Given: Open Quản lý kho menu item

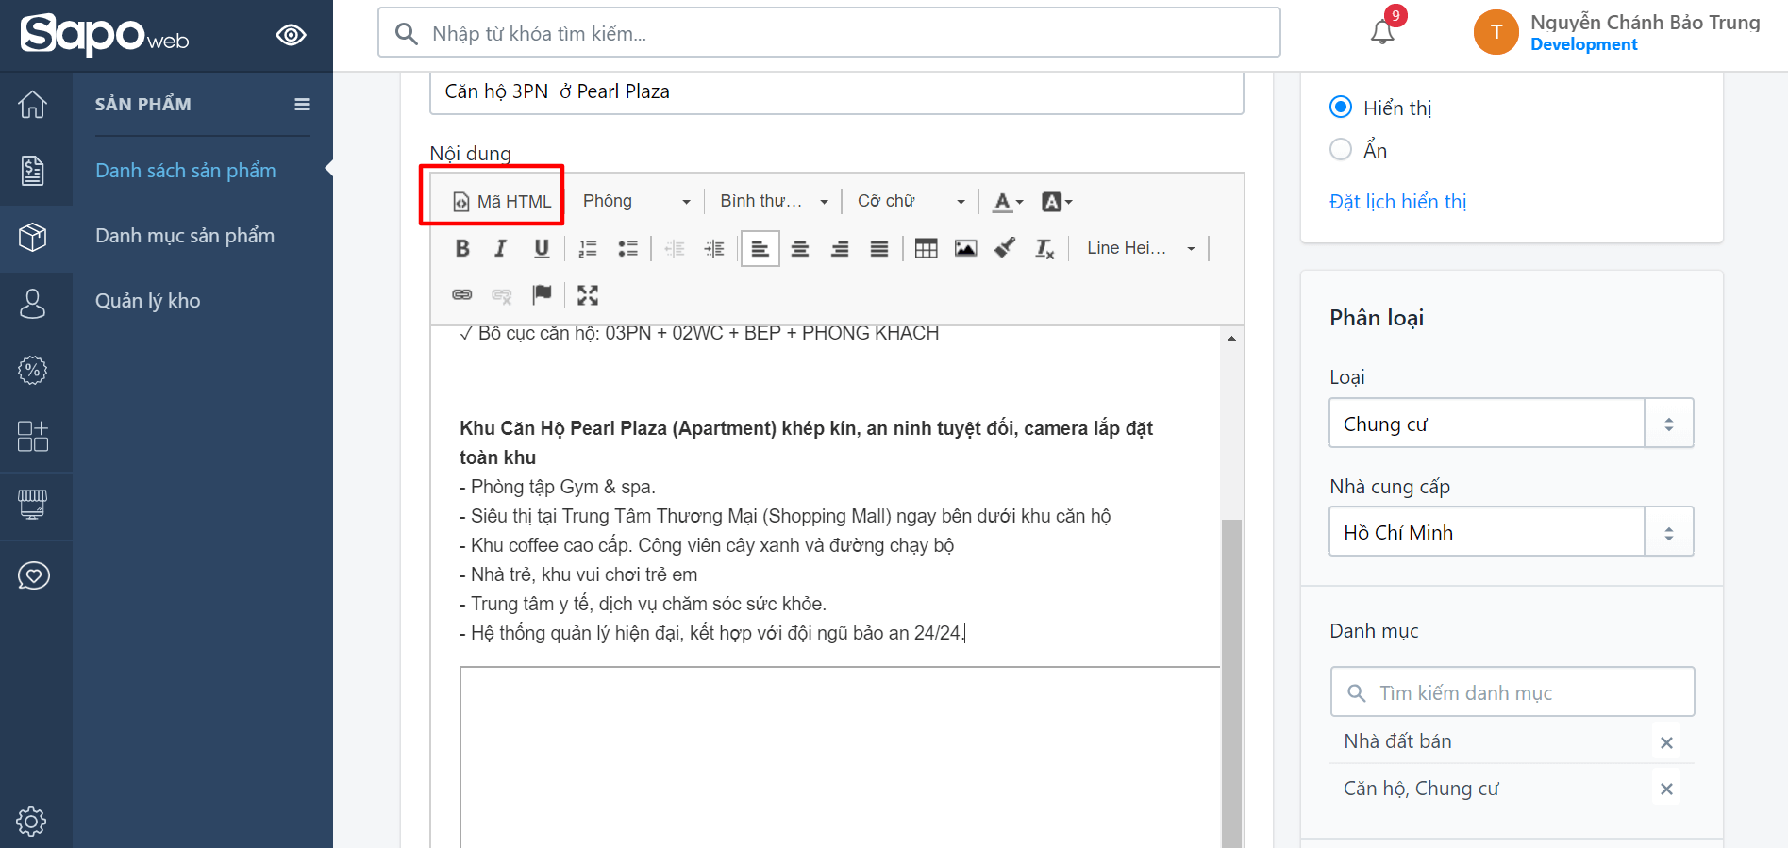Looking at the screenshot, I should click(148, 301).
